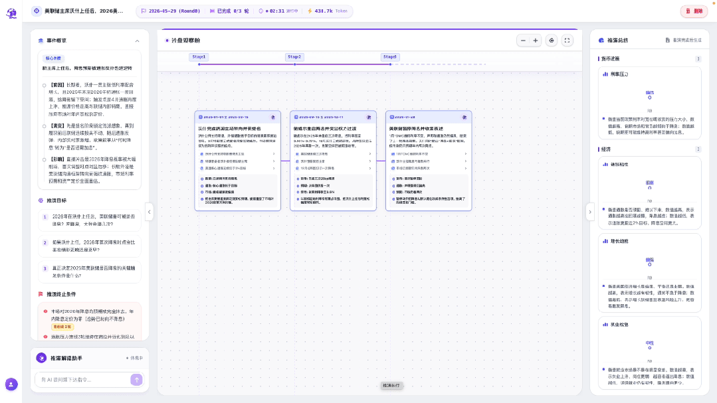Click the scenario title at top left
This screenshot has height=403, width=717.
pyautogui.click(x=84, y=11)
